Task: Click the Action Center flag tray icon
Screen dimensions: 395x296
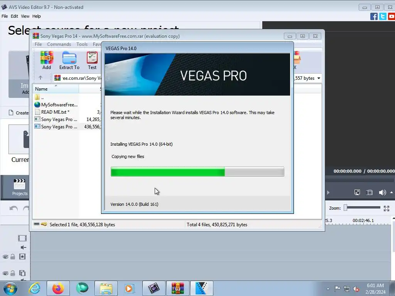Action: [x=337, y=289]
